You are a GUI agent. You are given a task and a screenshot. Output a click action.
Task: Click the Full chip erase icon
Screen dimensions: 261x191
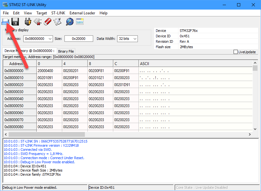(48, 22)
